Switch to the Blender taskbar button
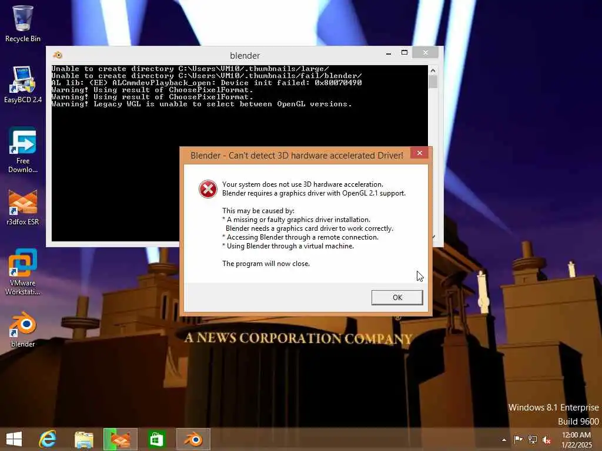 (193, 439)
